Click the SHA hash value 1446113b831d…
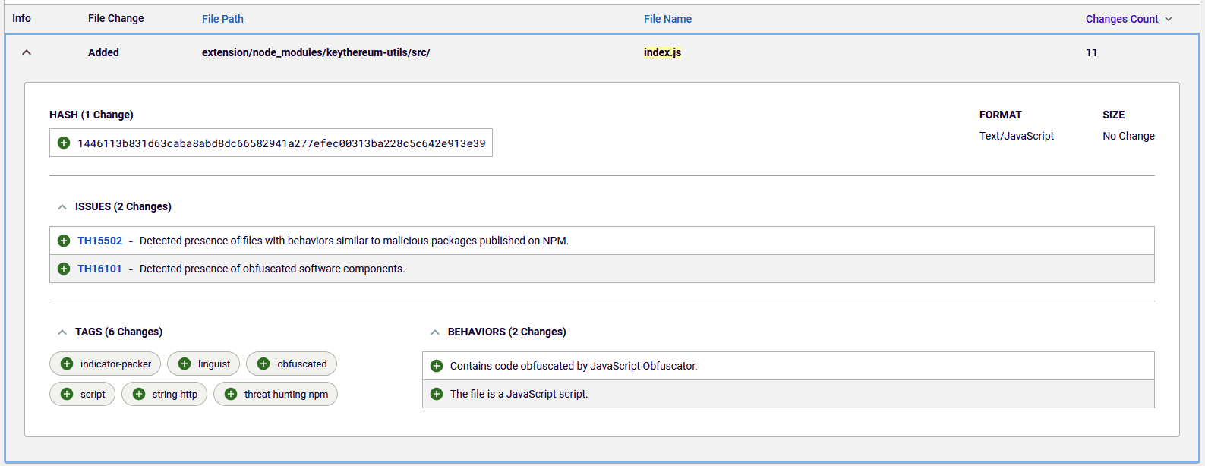Viewport: 1205px width, 466px height. [x=282, y=143]
